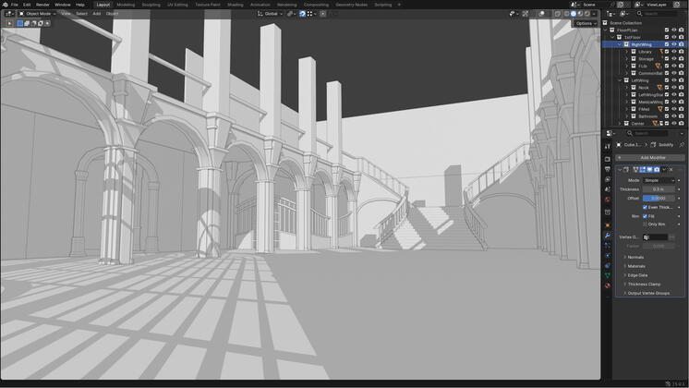Image resolution: width=689 pixels, height=388 pixels.
Task: Open the Particles properties tab
Action: [x=608, y=246]
